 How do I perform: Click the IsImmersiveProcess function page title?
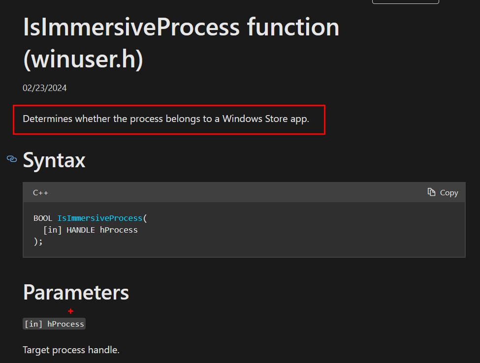click(x=181, y=27)
